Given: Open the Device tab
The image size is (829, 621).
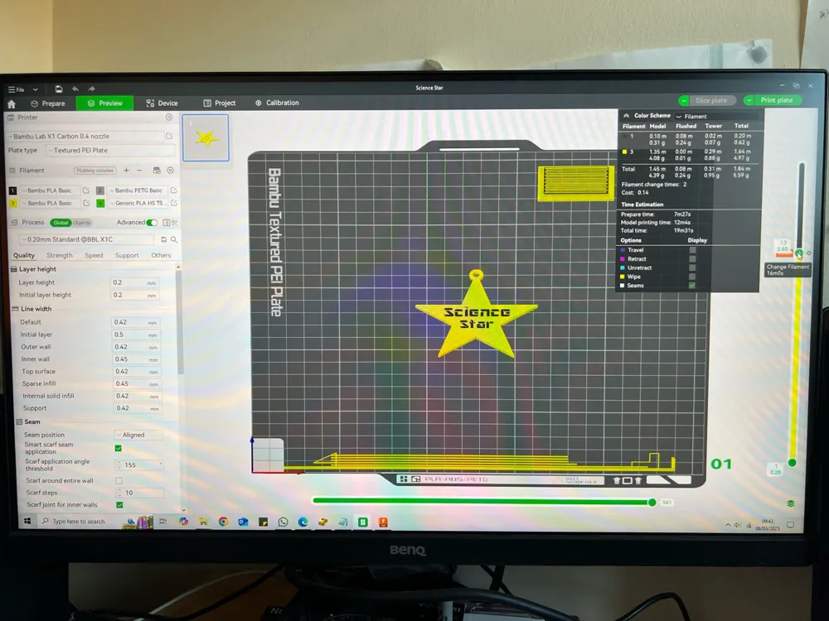Looking at the screenshot, I should [162, 103].
